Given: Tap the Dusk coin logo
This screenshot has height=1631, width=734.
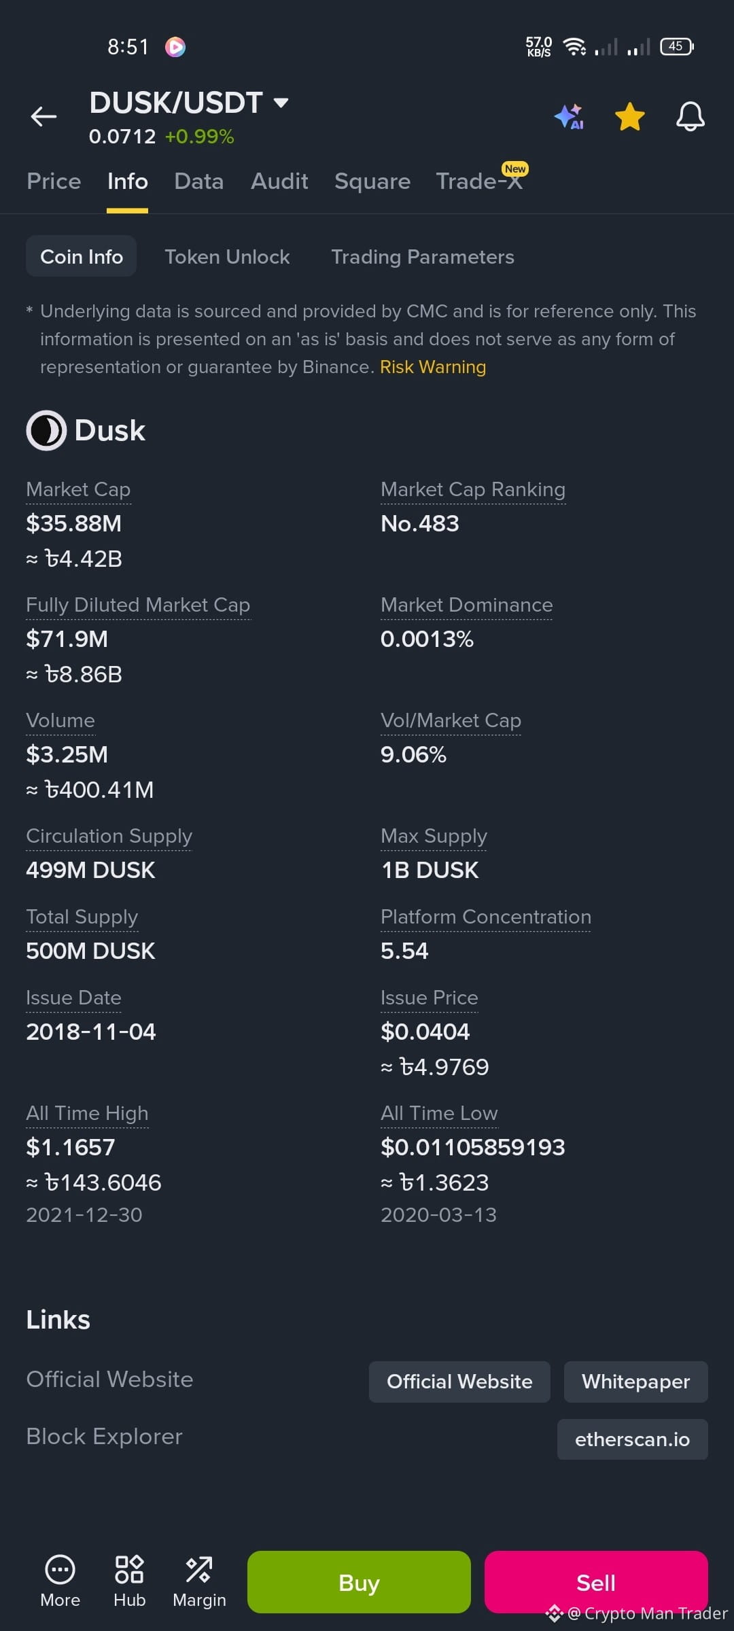Looking at the screenshot, I should tap(46, 430).
